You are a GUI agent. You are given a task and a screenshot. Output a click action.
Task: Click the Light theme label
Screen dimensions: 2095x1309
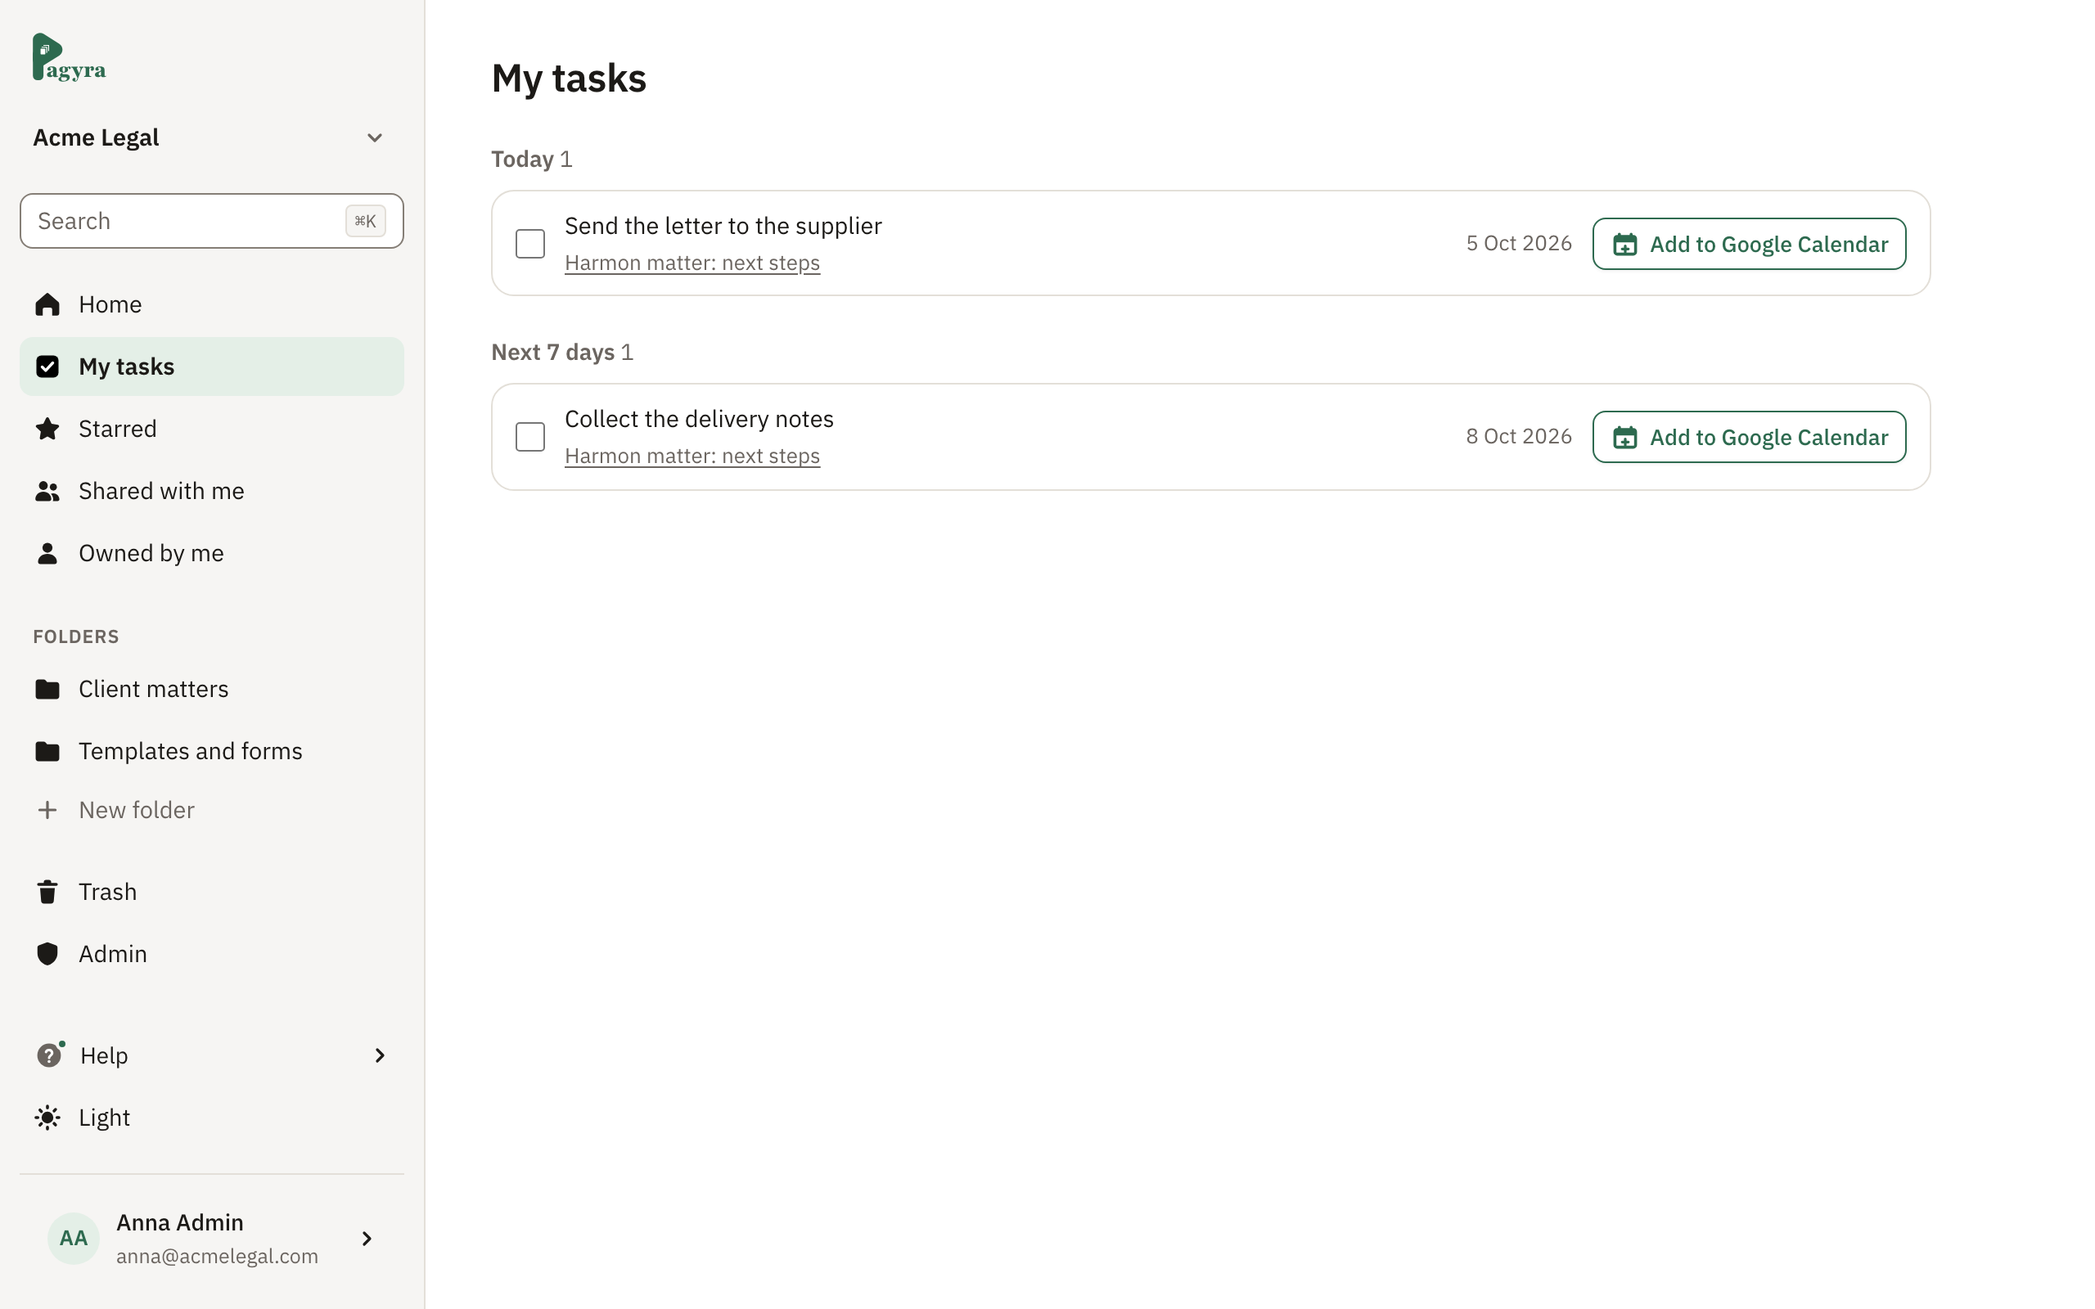pyautogui.click(x=104, y=1118)
